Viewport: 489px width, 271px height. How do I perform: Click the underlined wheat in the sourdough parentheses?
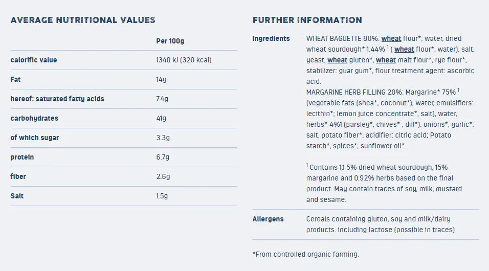click(404, 49)
